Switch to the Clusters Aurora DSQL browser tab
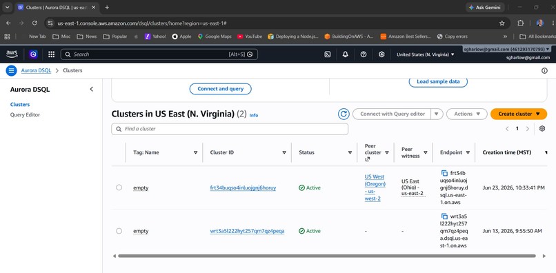This screenshot has width=556, height=273. pos(57,7)
